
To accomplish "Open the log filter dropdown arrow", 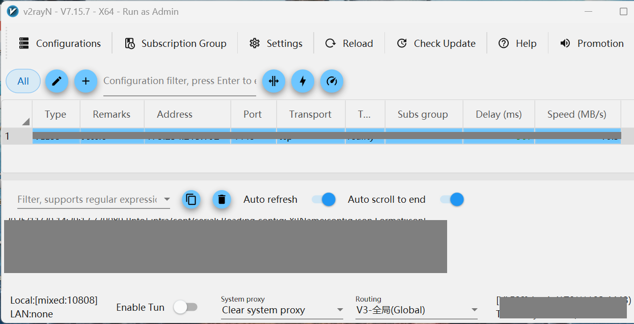I will (167, 199).
